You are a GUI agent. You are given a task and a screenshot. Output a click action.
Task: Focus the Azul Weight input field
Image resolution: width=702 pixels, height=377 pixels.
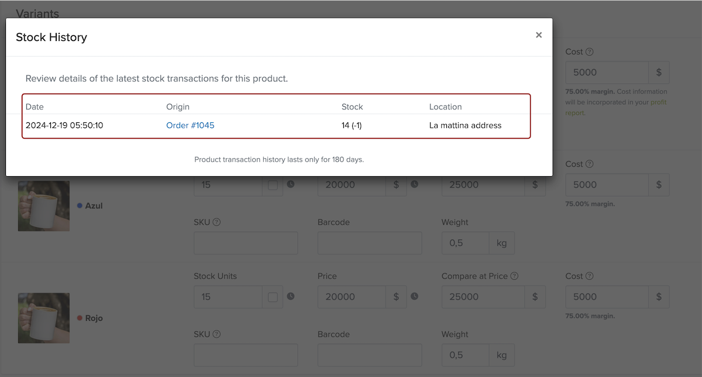click(465, 243)
